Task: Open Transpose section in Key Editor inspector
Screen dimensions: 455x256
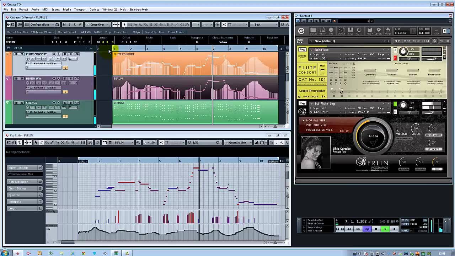Action: [25, 202]
